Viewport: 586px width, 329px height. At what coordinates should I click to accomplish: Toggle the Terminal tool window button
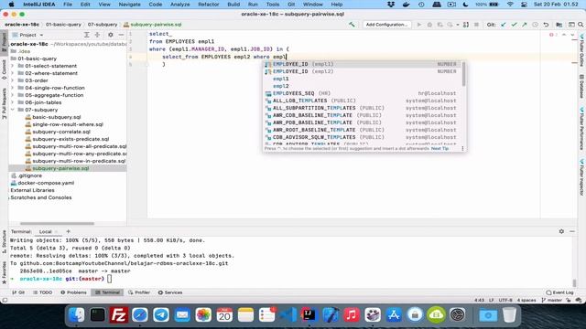107,292
